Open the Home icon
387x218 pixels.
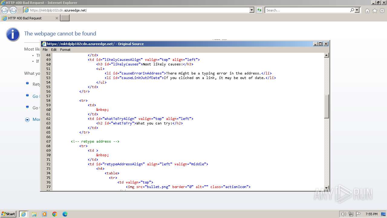(367, 11)
